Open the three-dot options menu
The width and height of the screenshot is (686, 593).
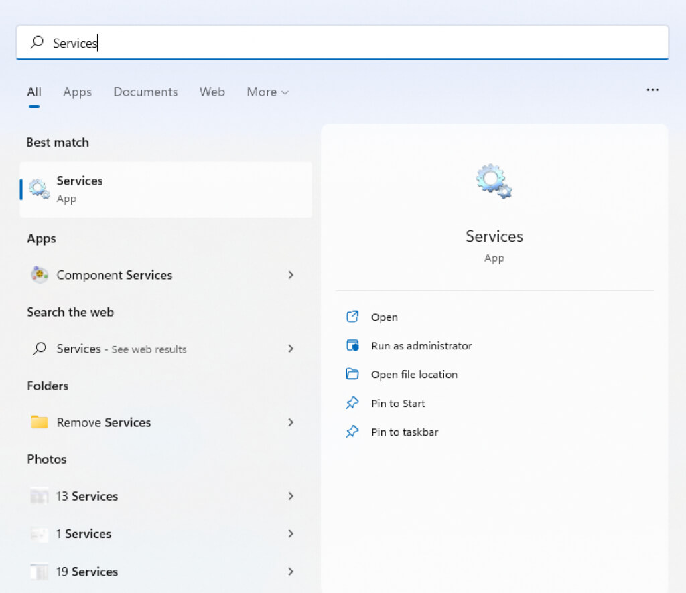pyautogui.click(x=653, y=90)
